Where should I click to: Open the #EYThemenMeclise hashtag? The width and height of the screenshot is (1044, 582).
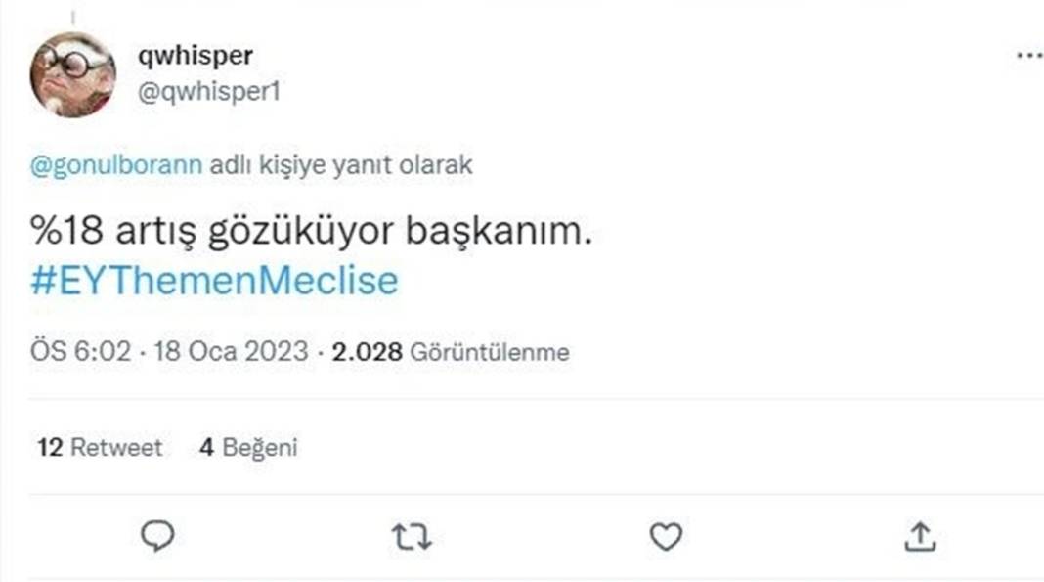[x=213, y=280]
